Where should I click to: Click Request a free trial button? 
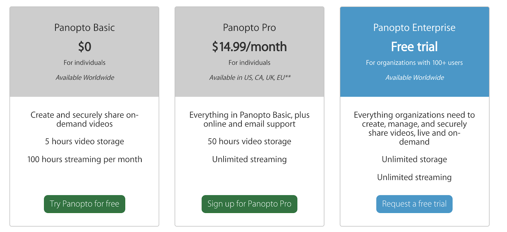414,204
